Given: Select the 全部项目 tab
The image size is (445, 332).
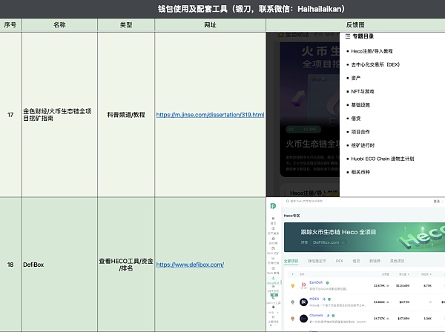Looking at the screenshot, I should pos(291,261).
